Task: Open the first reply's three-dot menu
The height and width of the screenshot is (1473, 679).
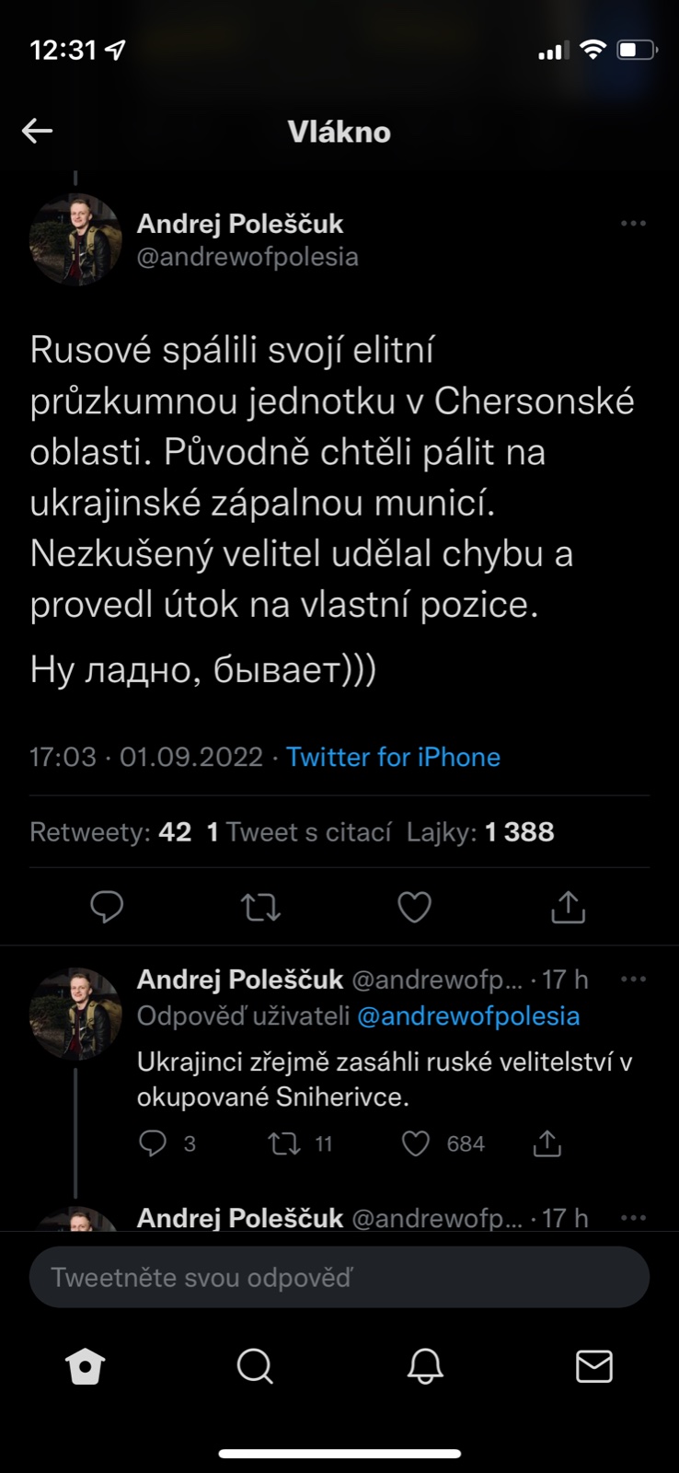Action: coord(633,979)
